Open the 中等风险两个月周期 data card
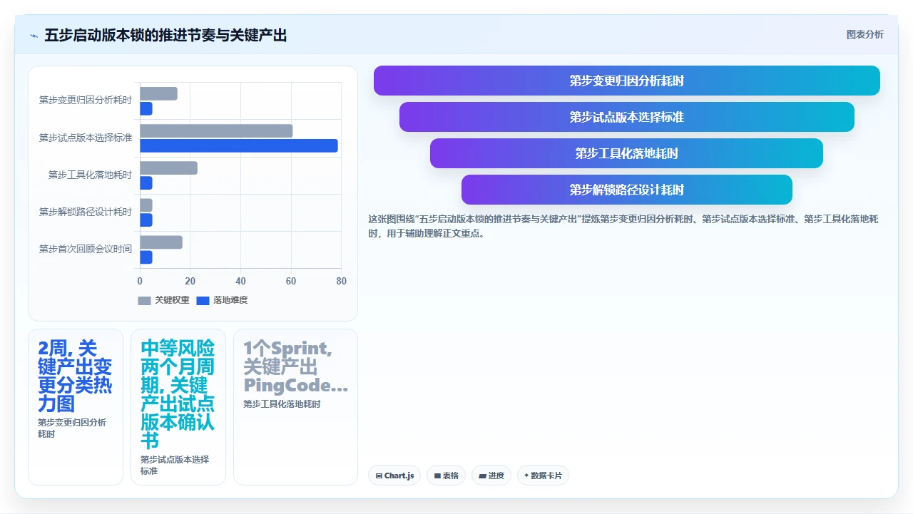This screenshot has width=913, height=514. [x=178, y=406]
